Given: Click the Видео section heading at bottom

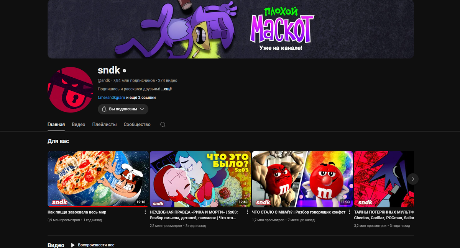Looking at the screenshot, I should coord(56,245).
